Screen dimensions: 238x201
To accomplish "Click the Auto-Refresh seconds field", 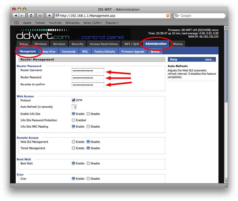I will [x=74, y=107].
